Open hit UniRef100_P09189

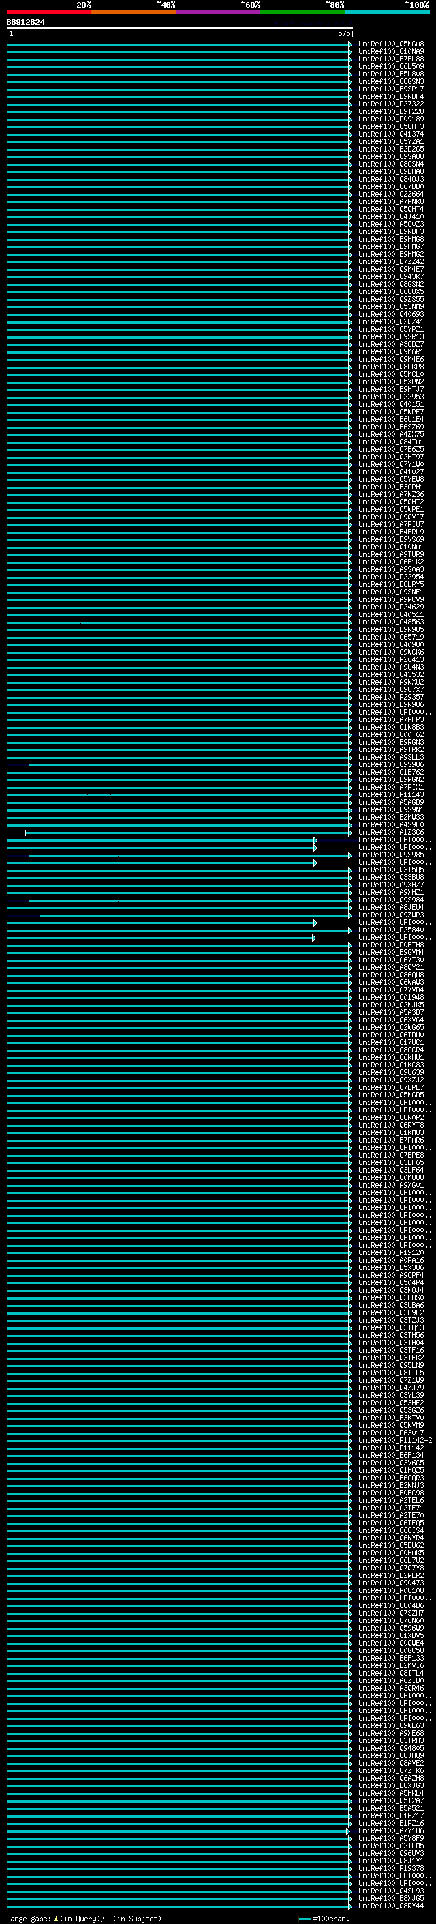(x=391, y=119)
